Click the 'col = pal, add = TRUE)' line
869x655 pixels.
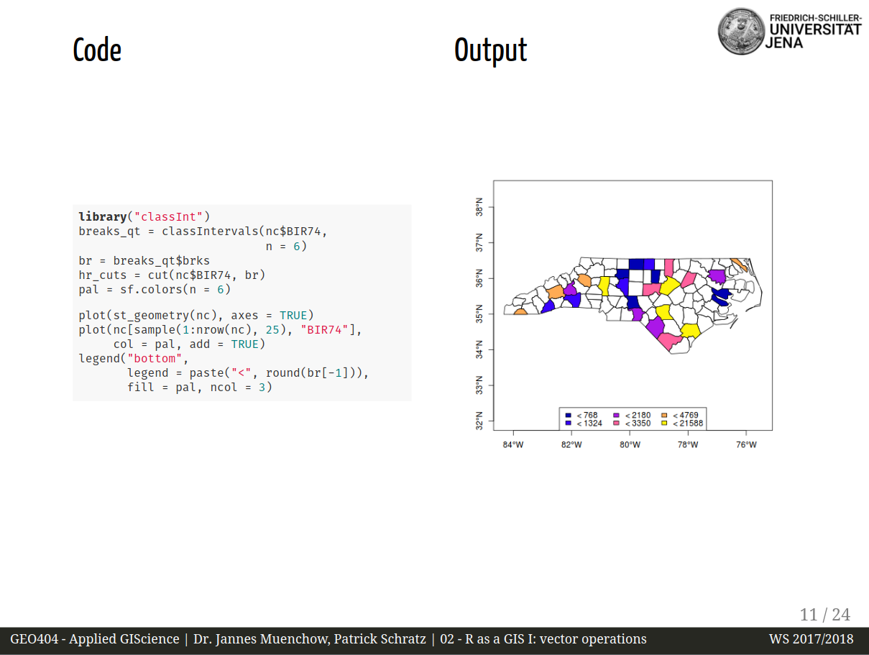coord(189,344)
